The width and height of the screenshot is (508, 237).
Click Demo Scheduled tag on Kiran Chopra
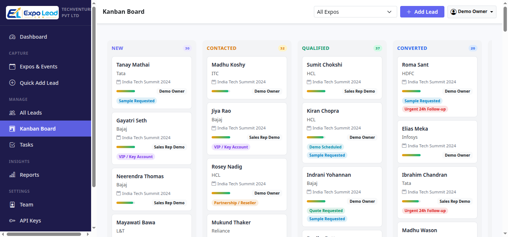pyautogui.click(x=325, y=147)
